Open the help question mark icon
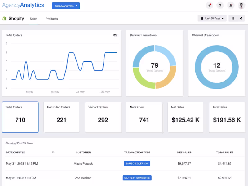Viewport: 248px width, 186px height. [x=220, y=6]
